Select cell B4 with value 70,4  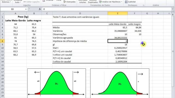point(34,27)
